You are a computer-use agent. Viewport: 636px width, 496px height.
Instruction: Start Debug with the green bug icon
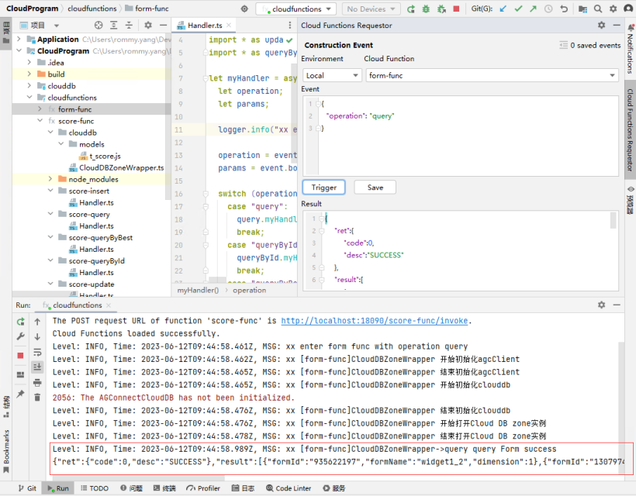click(426, 9)
